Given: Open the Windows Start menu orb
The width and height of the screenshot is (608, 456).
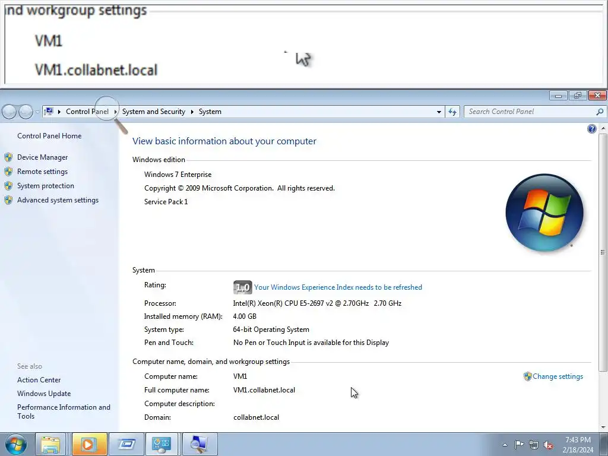Looking at the screenshot, I should pyautogui.click(x=16, y=444).
